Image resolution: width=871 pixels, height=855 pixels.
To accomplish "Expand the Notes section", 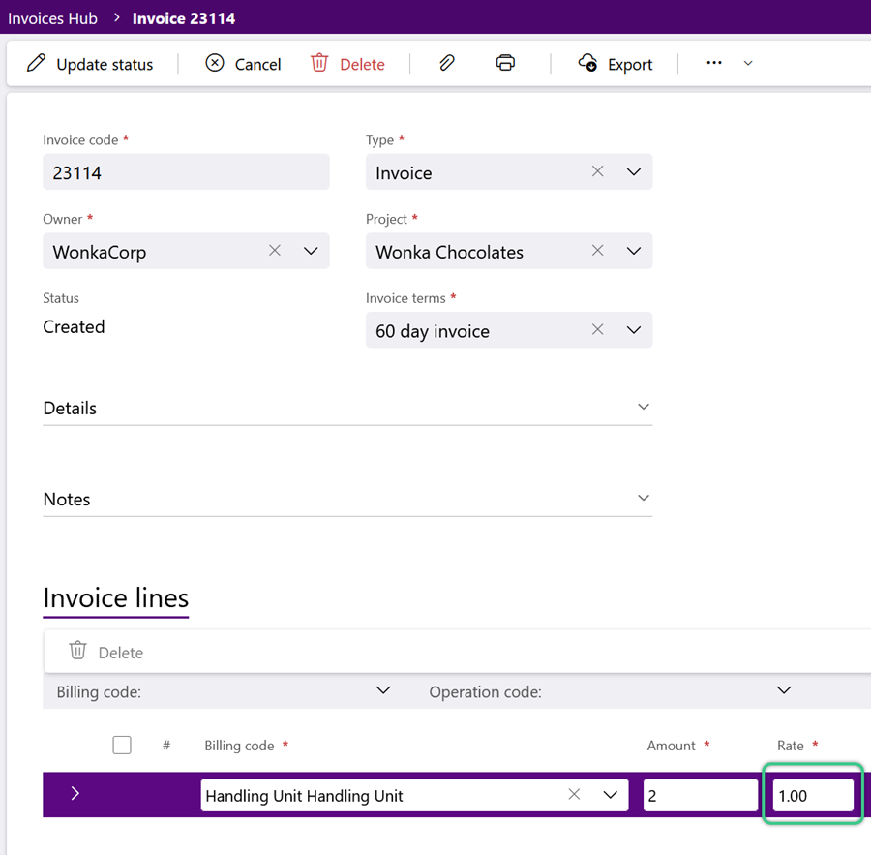I will tap(347, 499).
